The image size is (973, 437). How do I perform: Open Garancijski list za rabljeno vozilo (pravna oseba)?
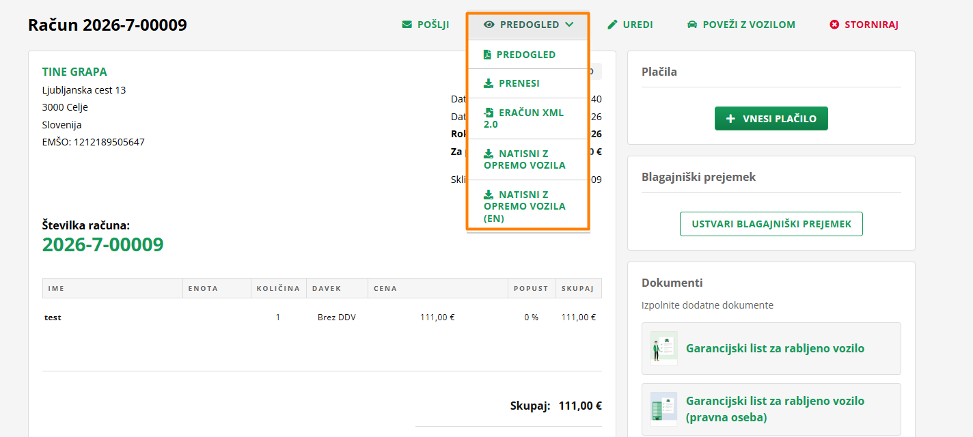(771, 410)
